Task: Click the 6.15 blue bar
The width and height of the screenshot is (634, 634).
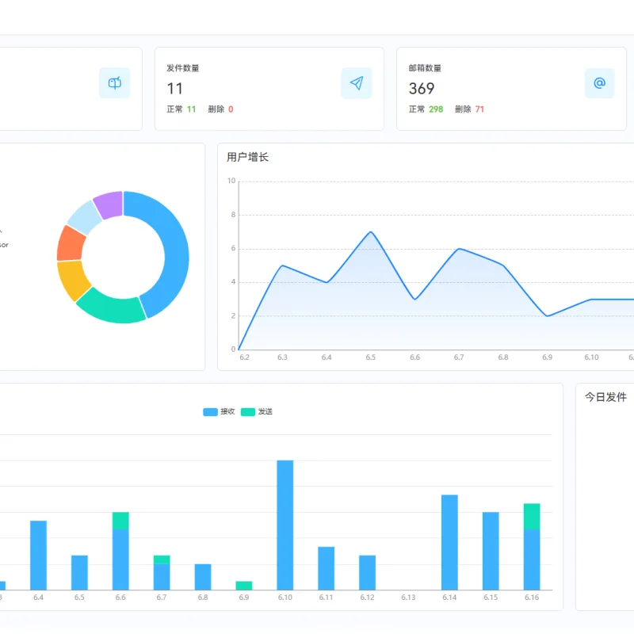Action: point(491,551)
